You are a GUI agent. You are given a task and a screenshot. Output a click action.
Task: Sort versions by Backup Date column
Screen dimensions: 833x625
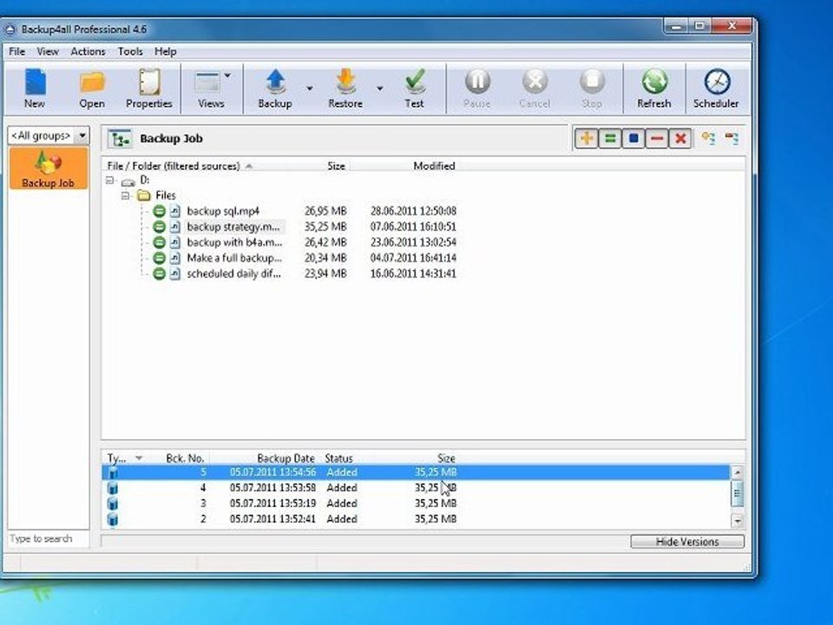(285, 458)
